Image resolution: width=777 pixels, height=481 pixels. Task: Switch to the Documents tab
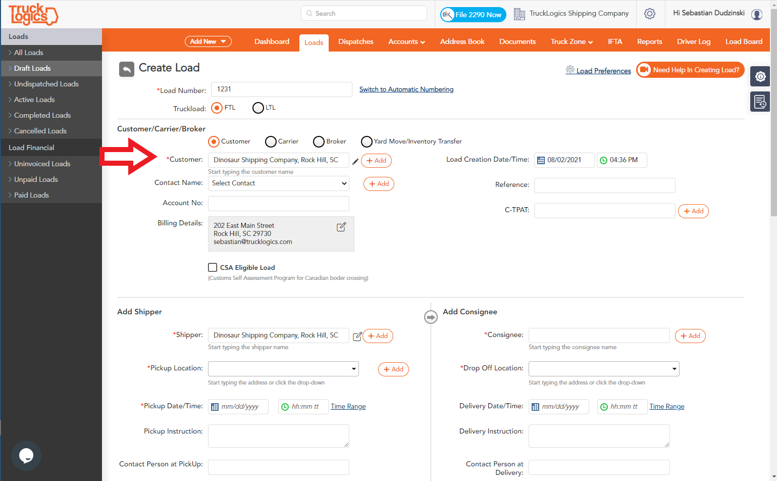[x=517, y=41]
